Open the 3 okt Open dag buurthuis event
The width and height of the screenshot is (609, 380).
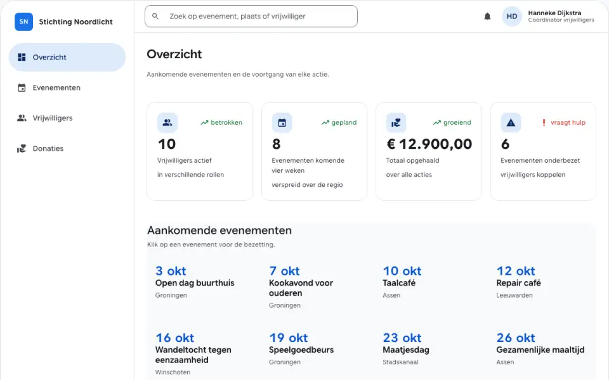pyautogui.click(x=195, y=282)
